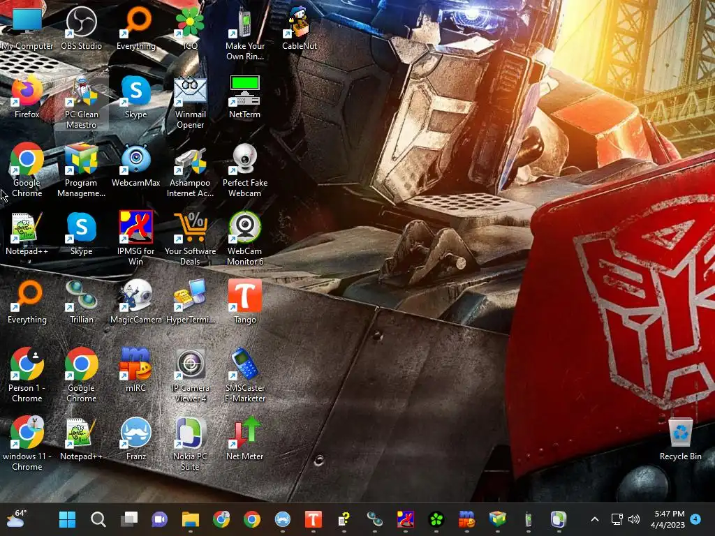Select the Notepad++ icon beside Franz
The height and width of the screenshot is (536, 715).
click(81, 438)
